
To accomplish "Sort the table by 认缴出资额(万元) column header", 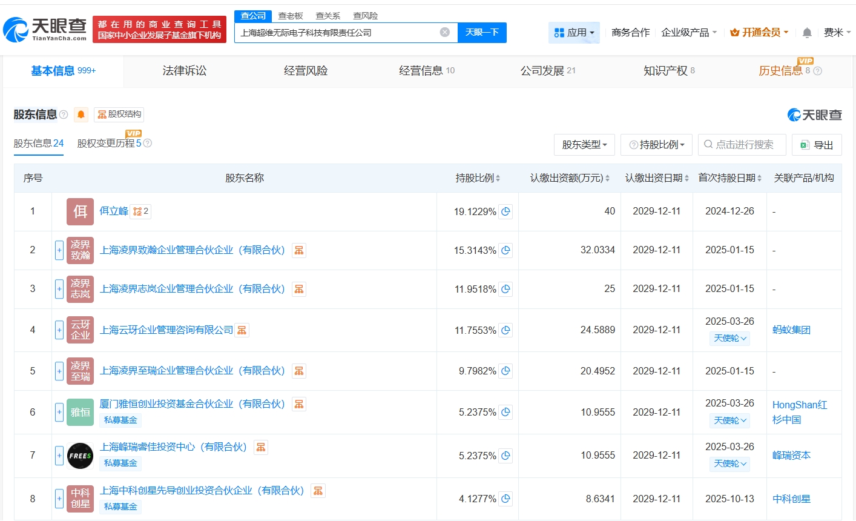I will coord(570,178).
